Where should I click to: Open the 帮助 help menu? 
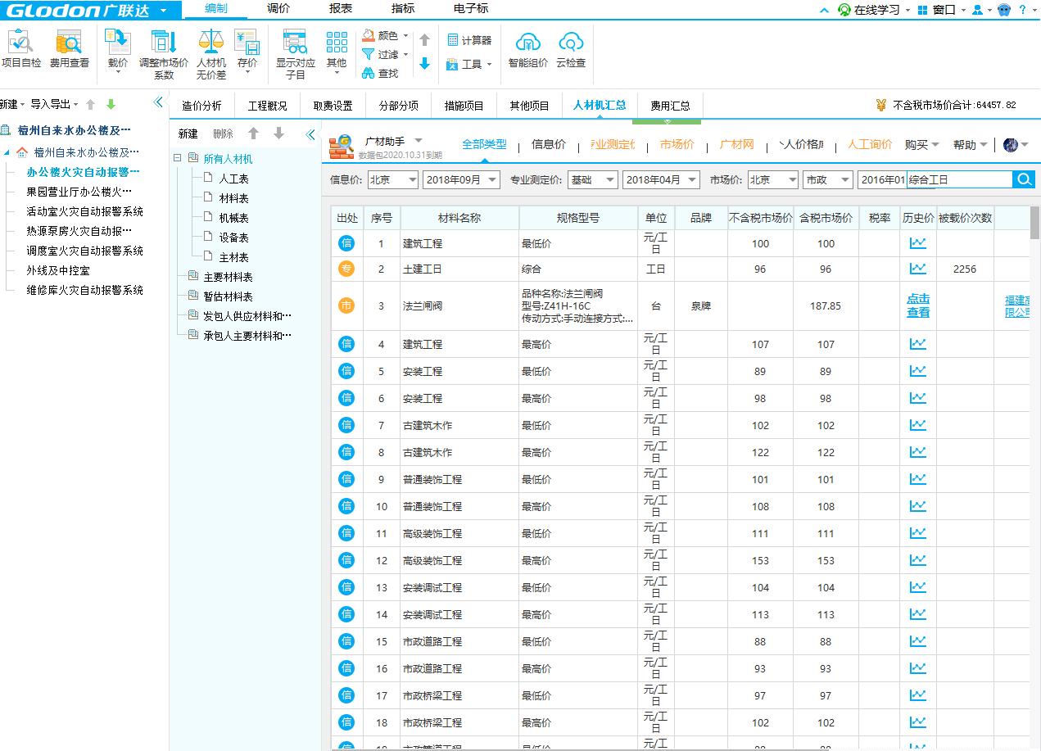969,144
